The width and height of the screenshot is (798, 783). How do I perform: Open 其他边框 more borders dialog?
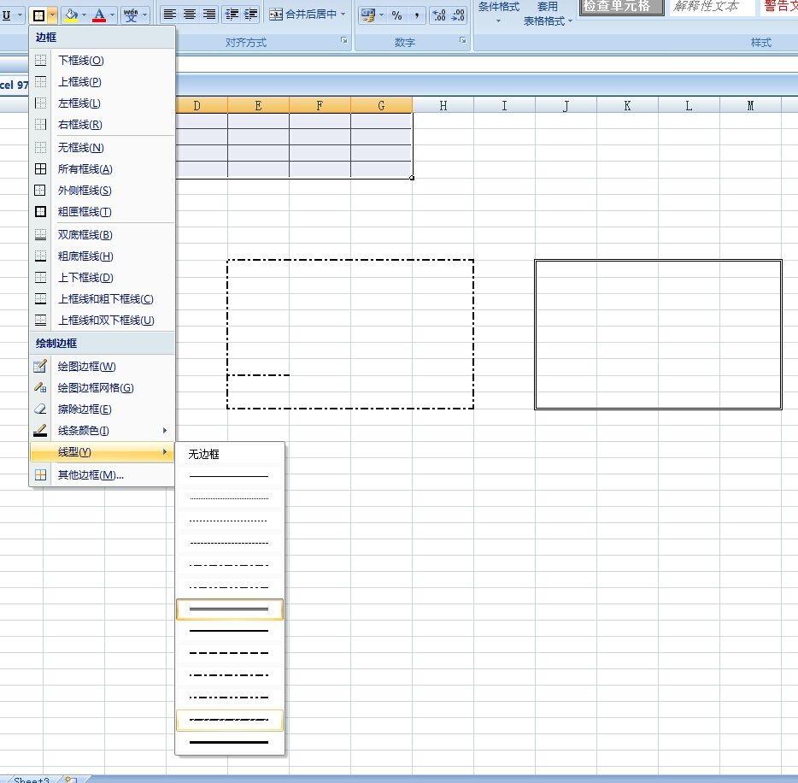point(91,475)
